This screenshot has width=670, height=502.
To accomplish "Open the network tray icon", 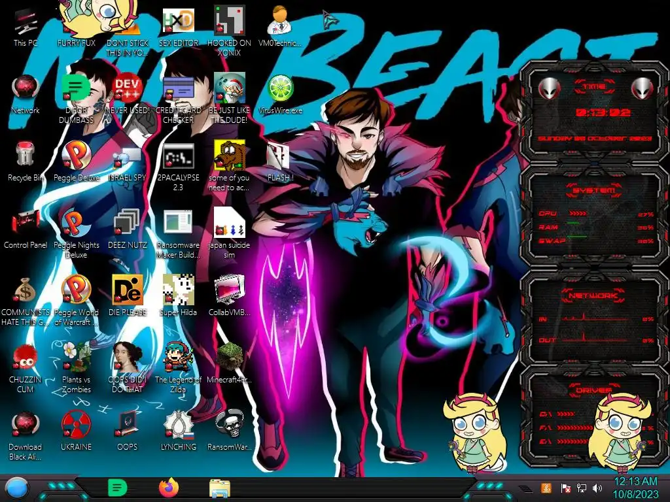I will point(581,488).
